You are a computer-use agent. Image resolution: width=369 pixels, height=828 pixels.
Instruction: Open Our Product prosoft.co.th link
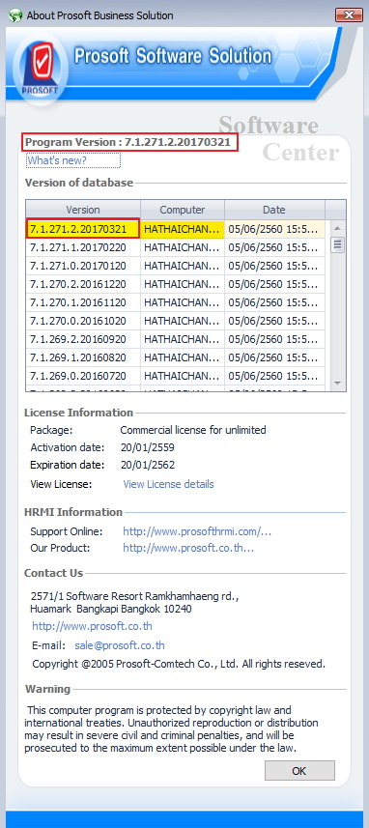coord(188,548)
